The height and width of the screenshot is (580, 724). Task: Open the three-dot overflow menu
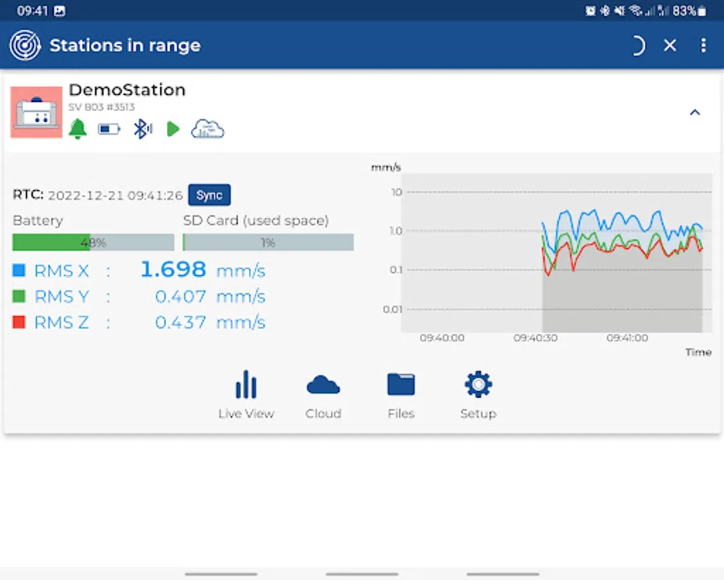click(x=703, y=45)
